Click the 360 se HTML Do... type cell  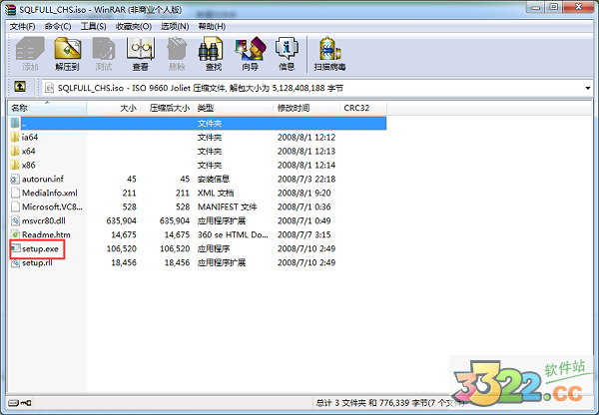(x=233, y=234)
